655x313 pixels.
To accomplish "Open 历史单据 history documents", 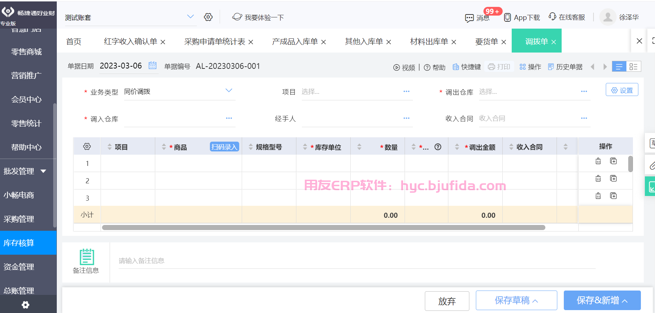I will click(x=565, y=67).
